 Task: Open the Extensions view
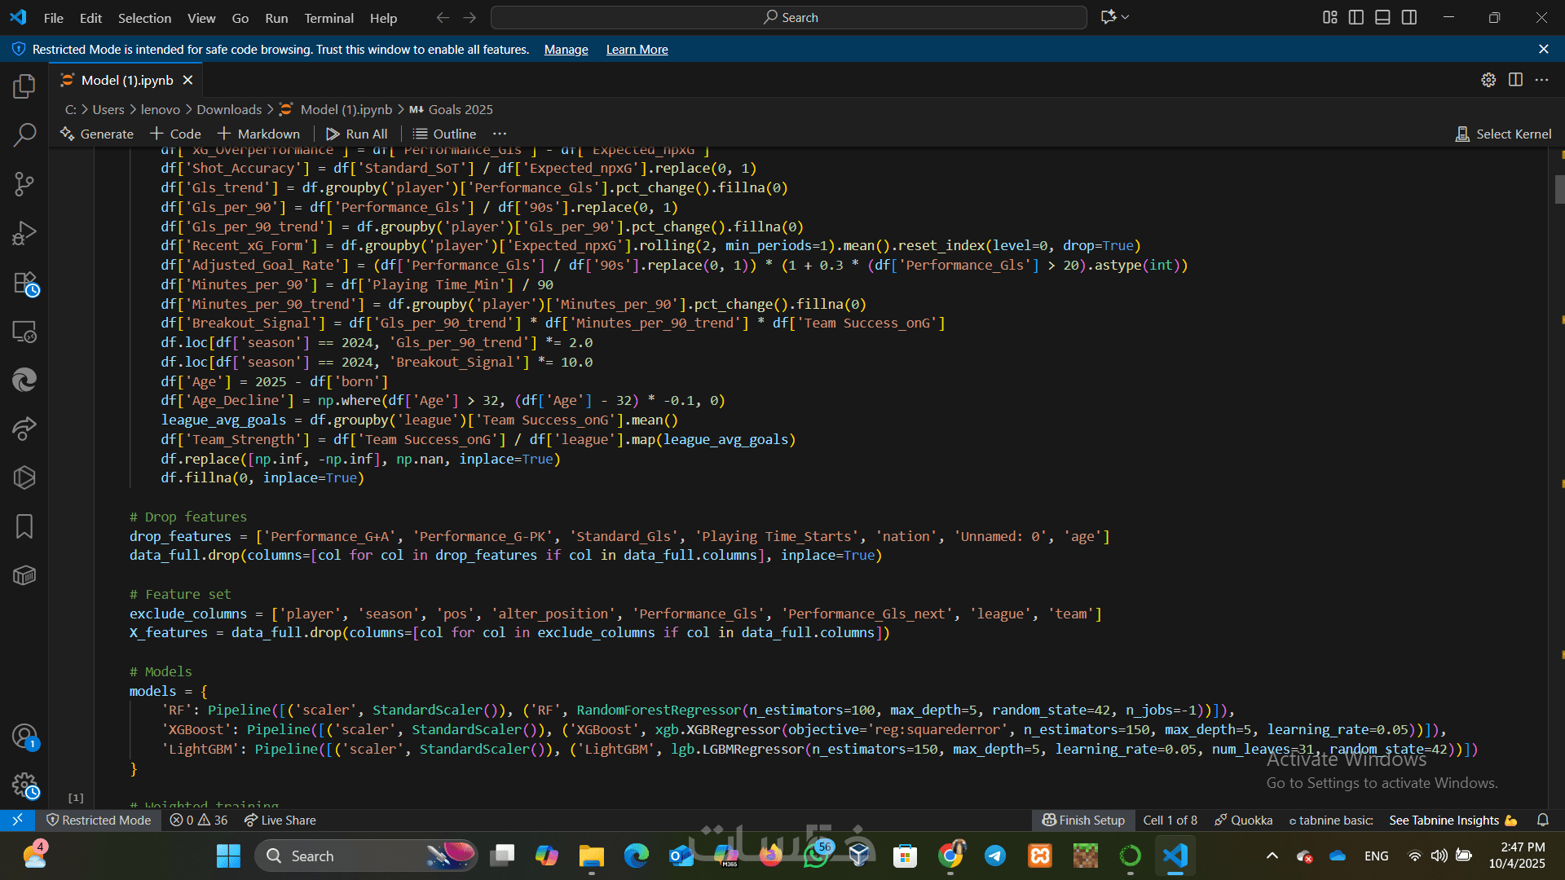click(24, 284)
